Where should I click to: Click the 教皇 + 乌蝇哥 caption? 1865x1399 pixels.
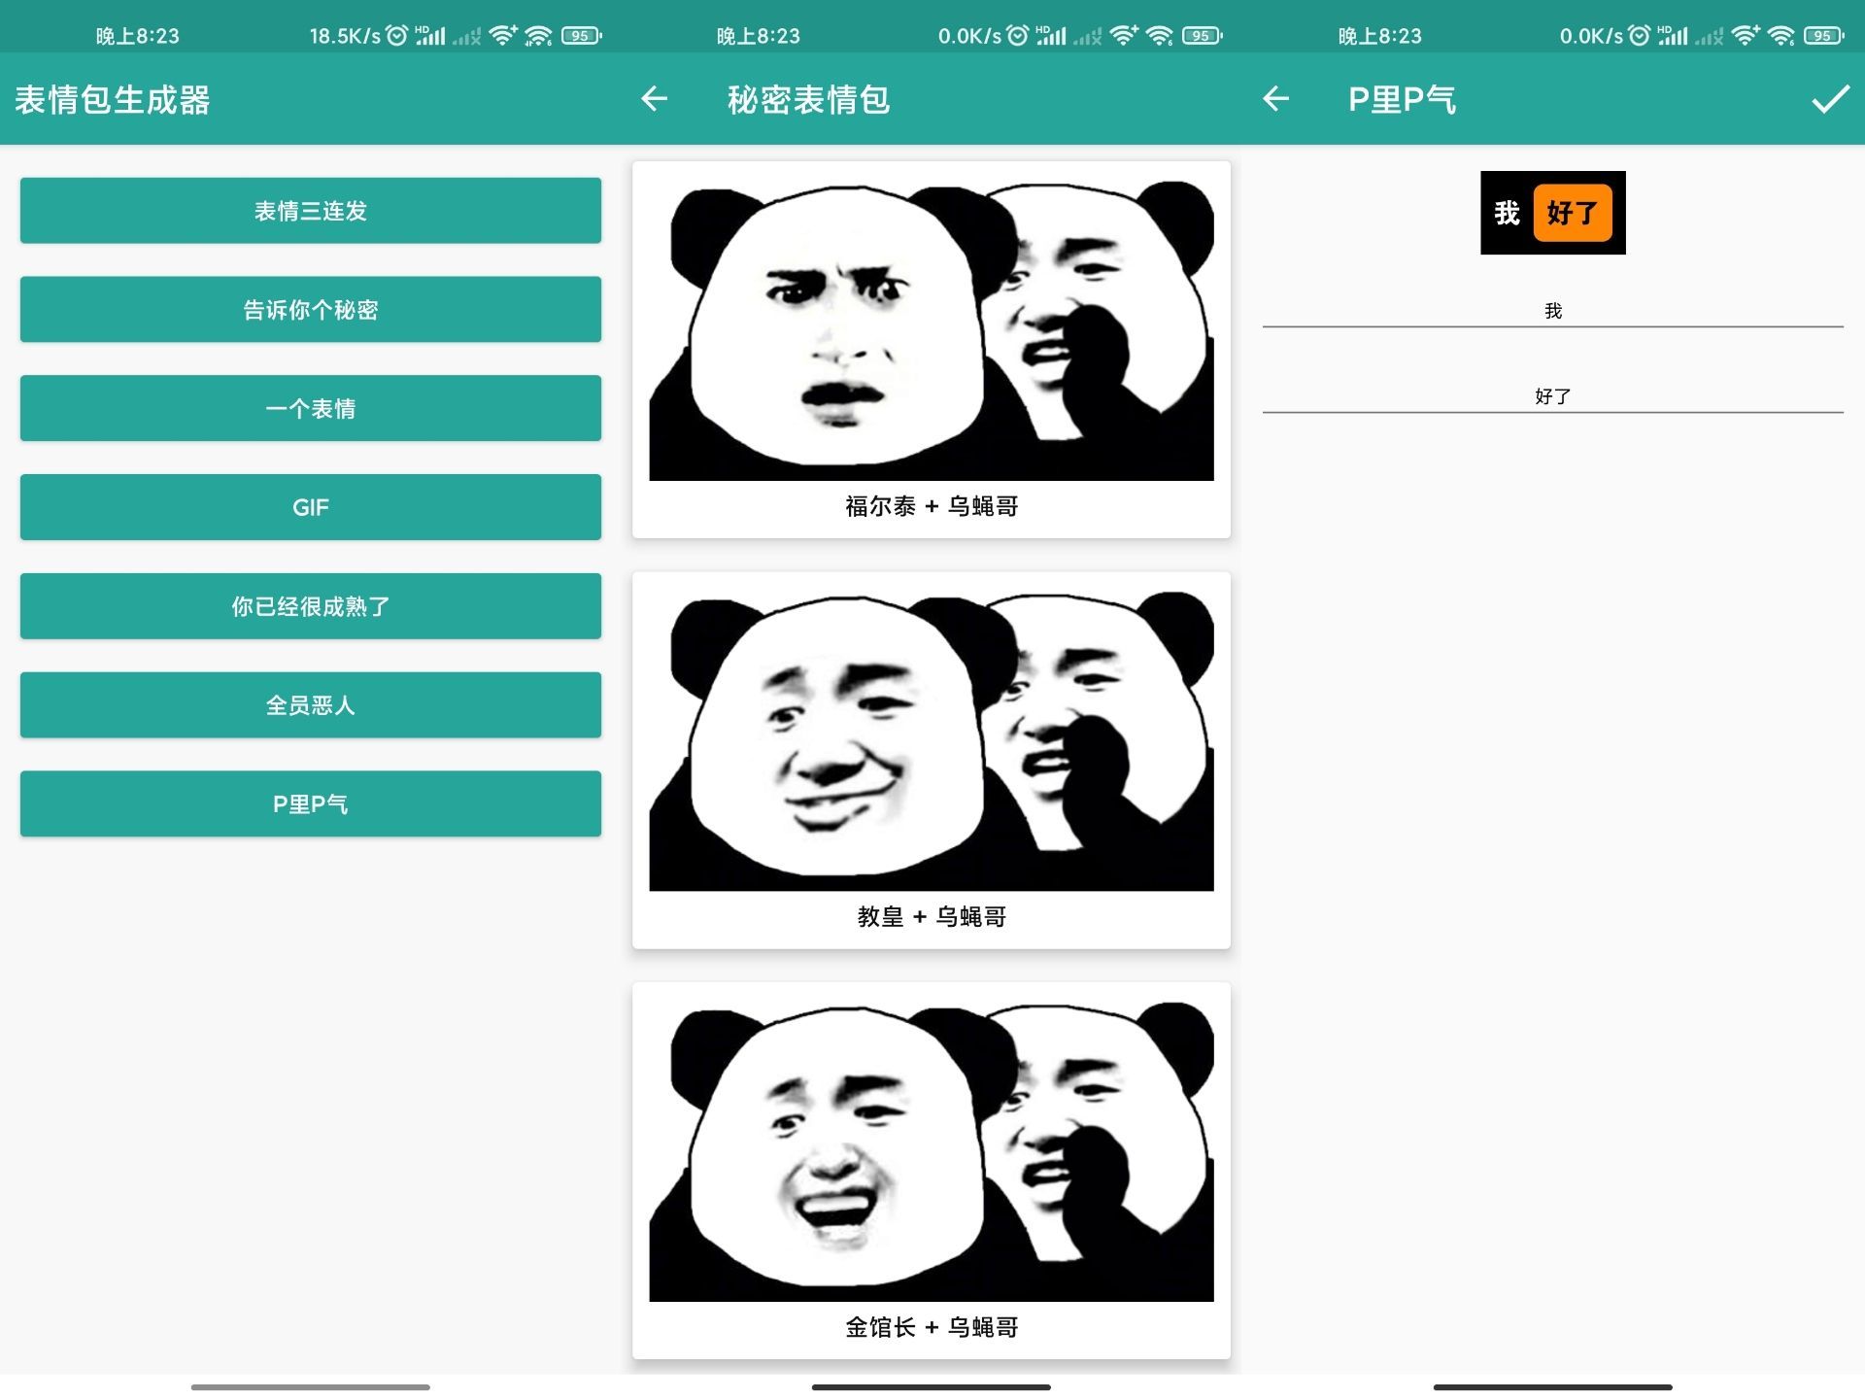click(x=932, y=917)
